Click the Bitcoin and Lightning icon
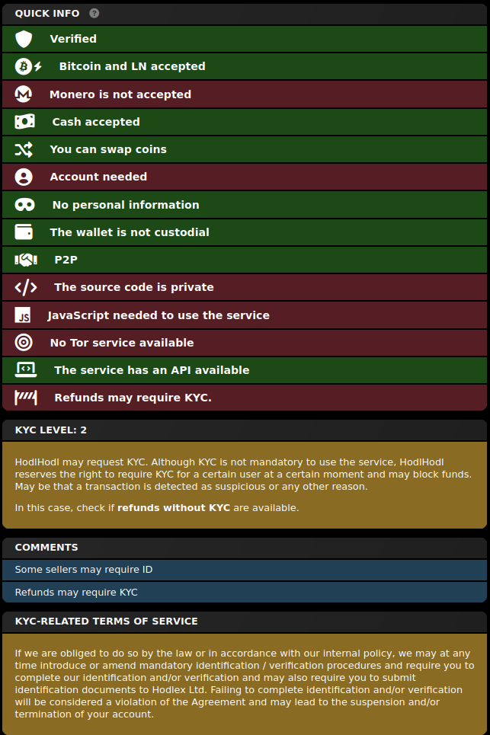Screen dimensions: 490x735 click(28, 66)
